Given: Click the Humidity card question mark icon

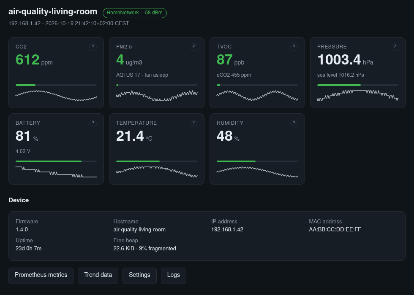Looking at the screenshot, I should 294,123.
